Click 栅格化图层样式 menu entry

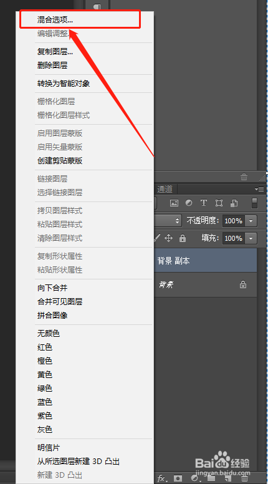pos(63,115)
